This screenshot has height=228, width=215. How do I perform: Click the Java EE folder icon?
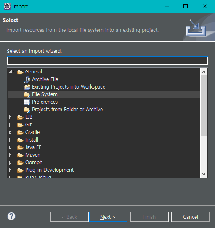[x=20, y=147]
